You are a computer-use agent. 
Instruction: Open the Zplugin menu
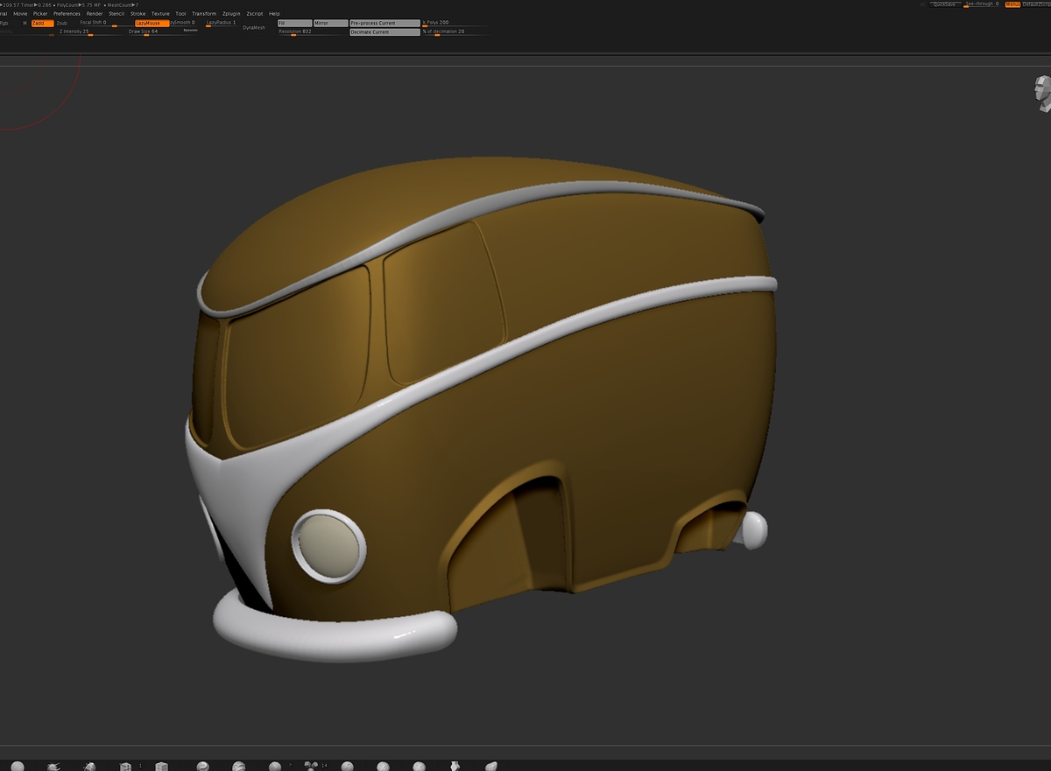click(231, 14)
